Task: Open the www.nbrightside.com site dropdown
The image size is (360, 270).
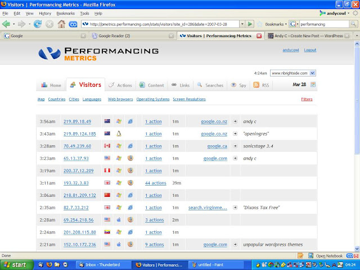Action: click(292, 73)
